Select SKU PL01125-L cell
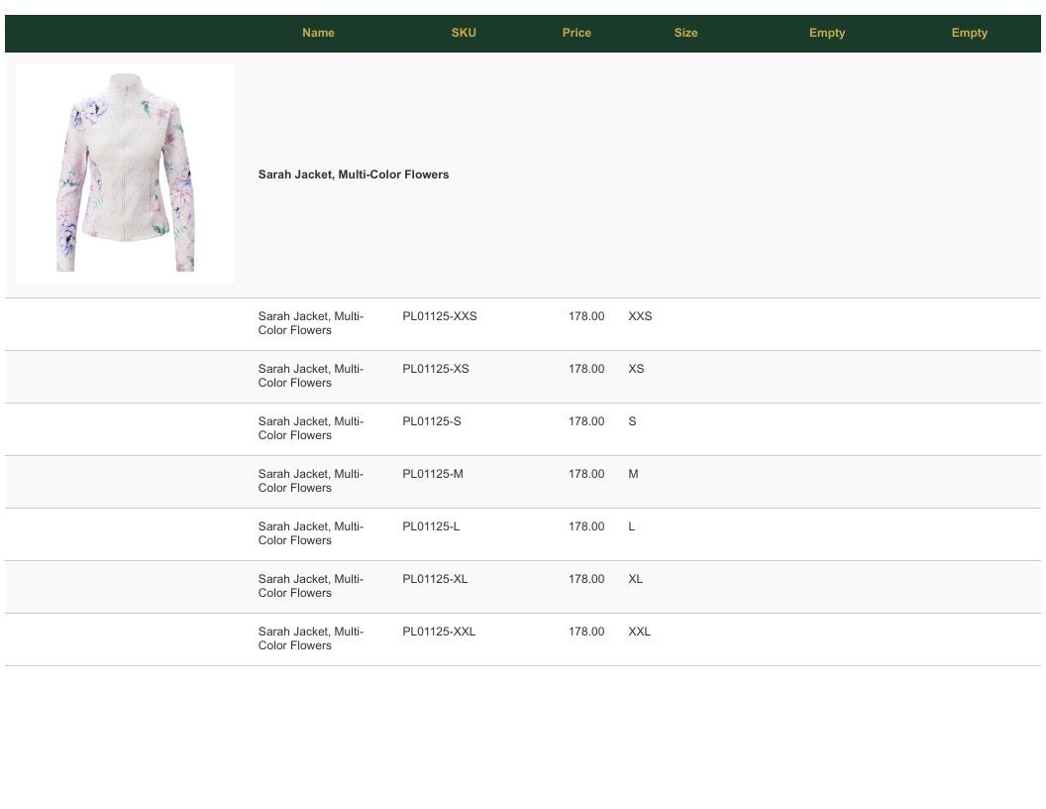This screenshot has width=1046, height=809. click(431, 526)
